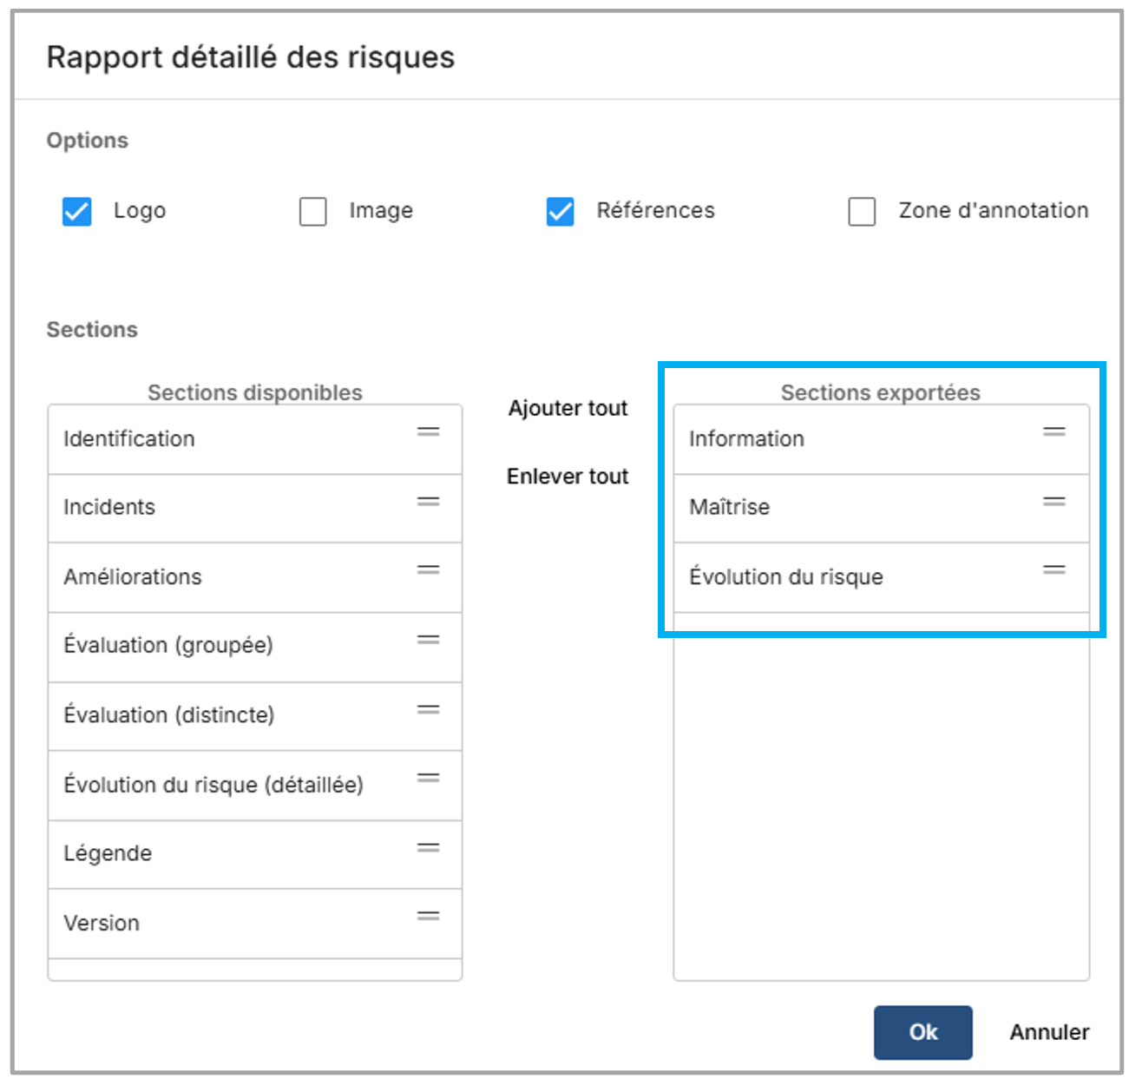Viewport: 1129px width, 1079px height.
Task: Click the drag handle beside Légende
Action: click(428, 848)
